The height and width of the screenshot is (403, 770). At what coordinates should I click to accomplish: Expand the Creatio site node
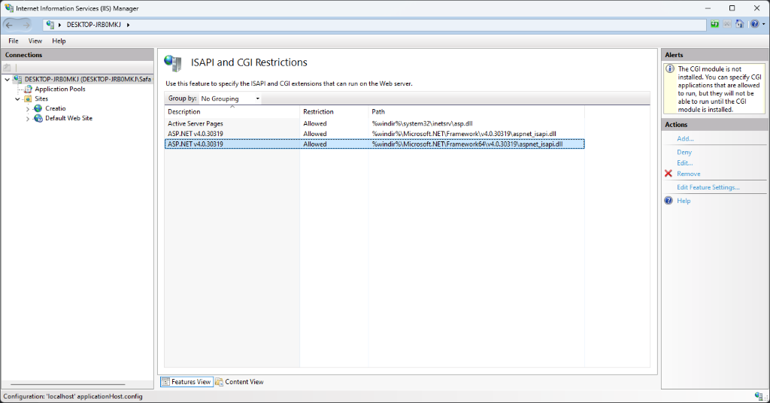pos(28,108)
